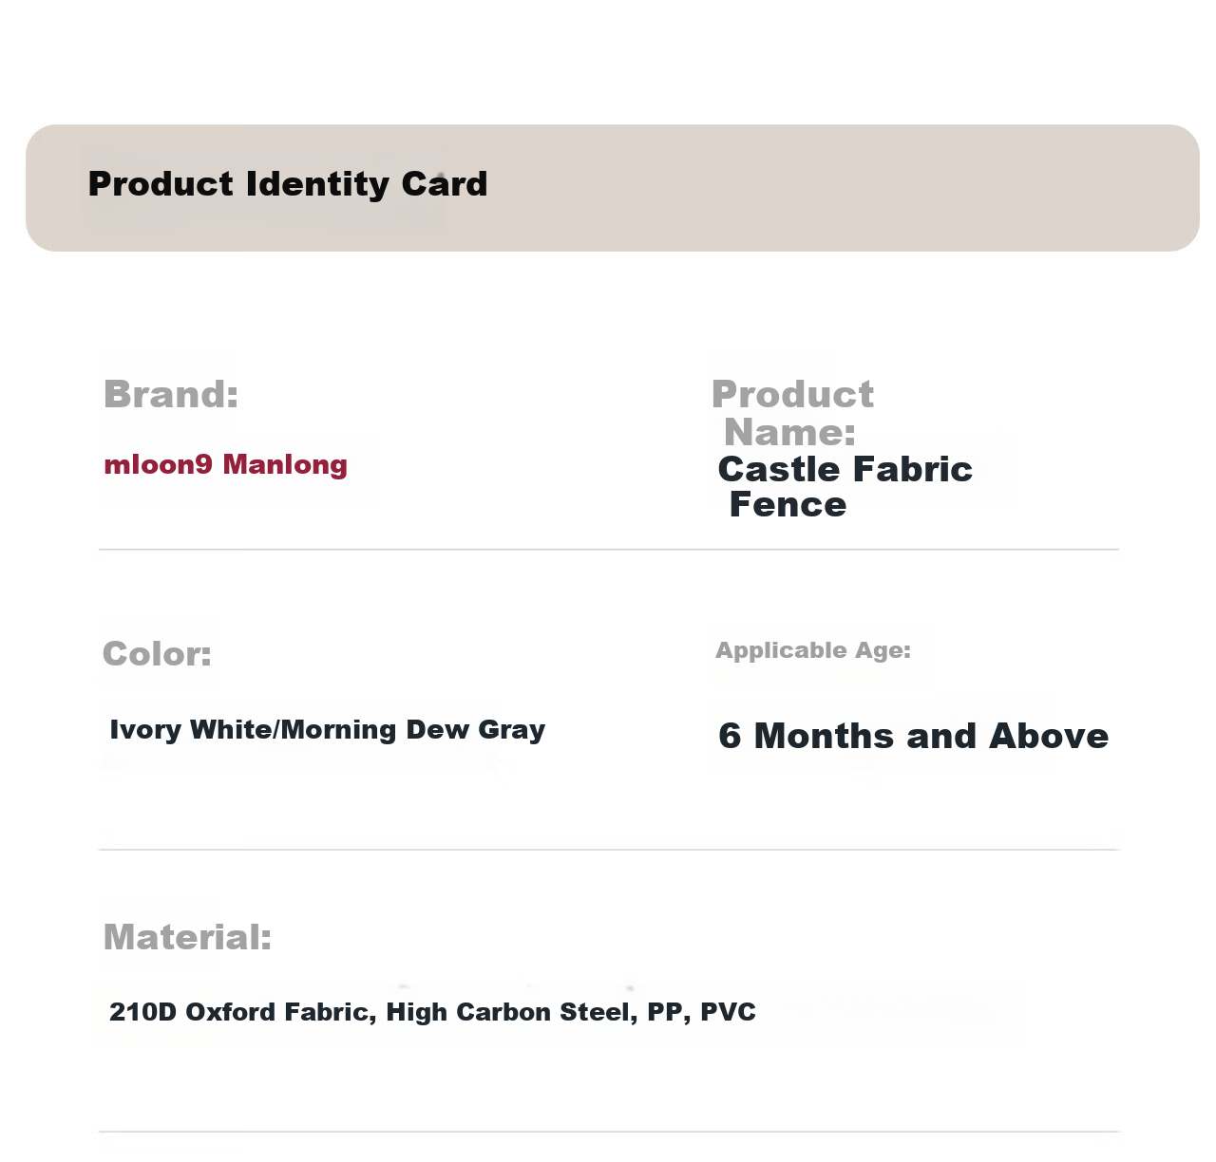
Task: Select the Product Name label
Action: click(792, 413)
